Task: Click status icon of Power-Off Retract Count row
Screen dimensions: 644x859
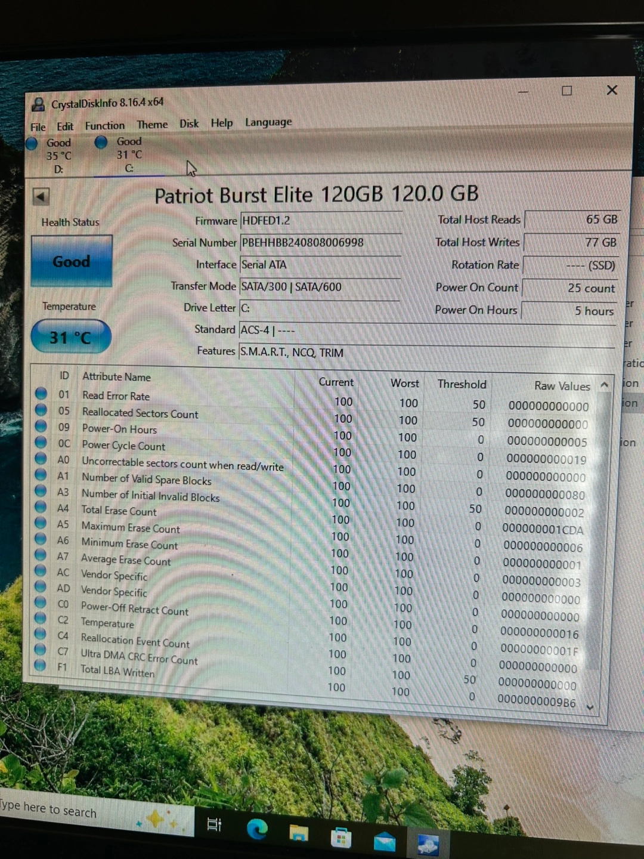Action: coord(40,602)
